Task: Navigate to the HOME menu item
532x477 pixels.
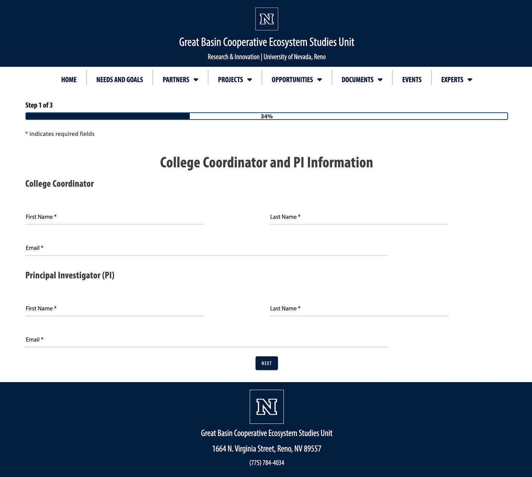Action: click(69, 80)
